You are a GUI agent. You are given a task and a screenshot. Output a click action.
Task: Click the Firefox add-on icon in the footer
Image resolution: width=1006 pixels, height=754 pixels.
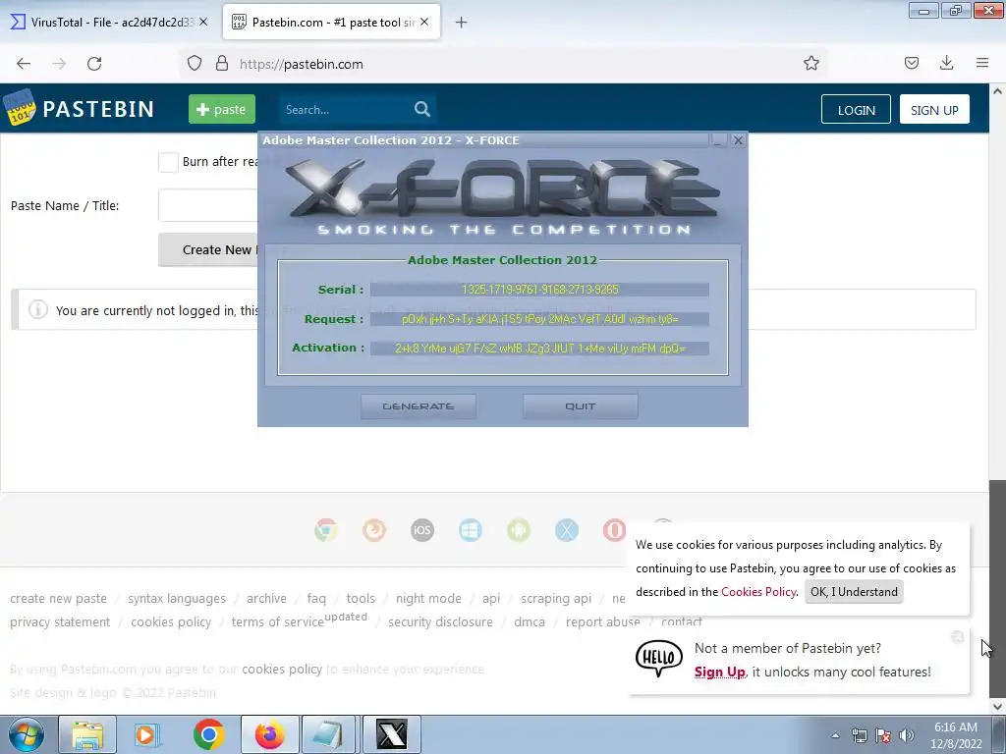[374, 530]
